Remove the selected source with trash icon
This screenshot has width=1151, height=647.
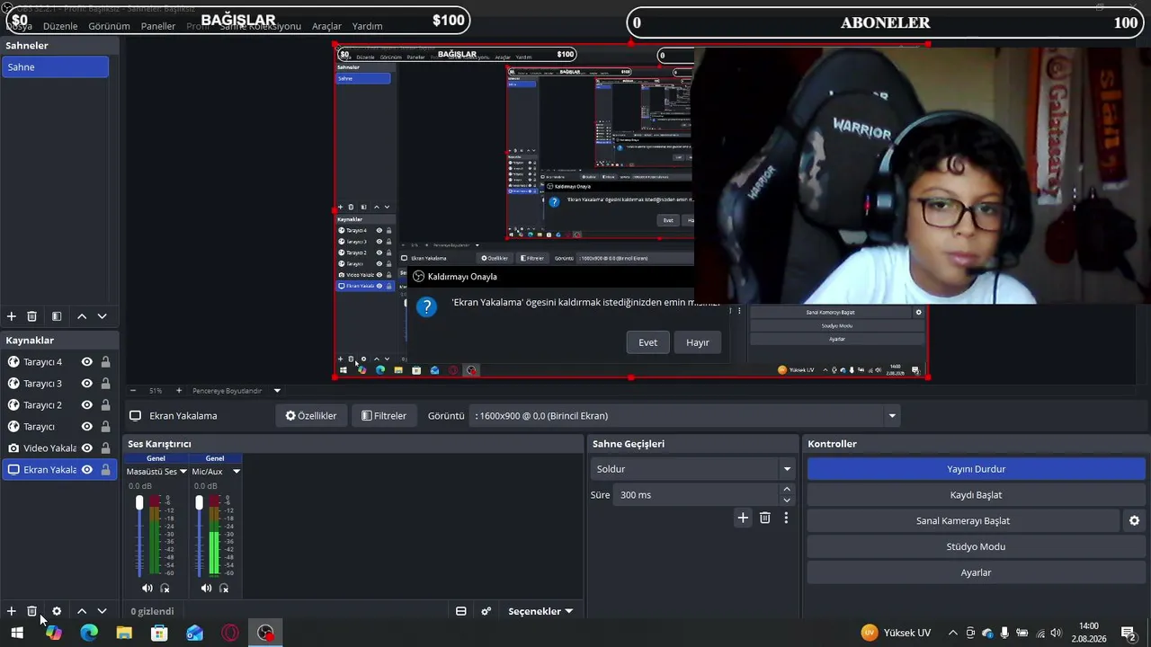click(32, 611)
